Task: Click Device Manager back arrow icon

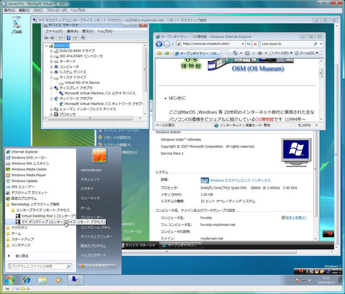Action: [46, 38]
